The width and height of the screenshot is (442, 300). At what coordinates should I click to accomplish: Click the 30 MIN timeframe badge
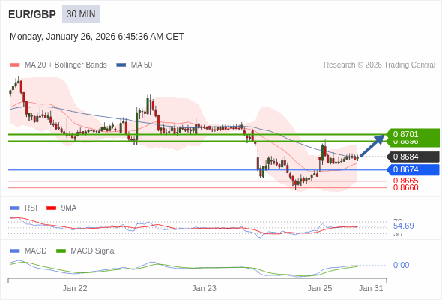[x=81, y=14]
